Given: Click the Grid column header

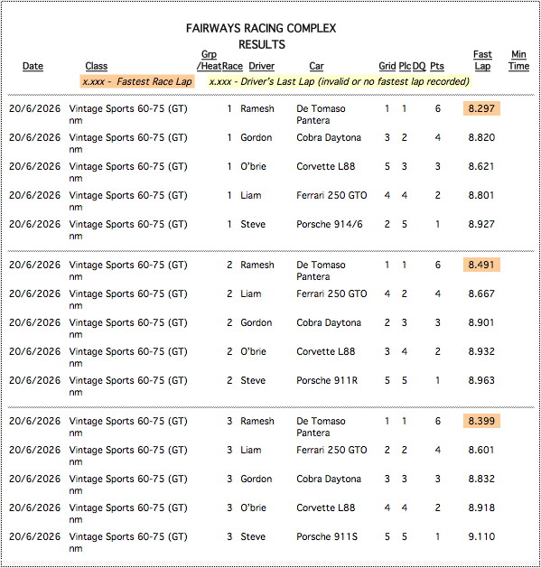Looking at the screenshot, I should coord(387,66).
